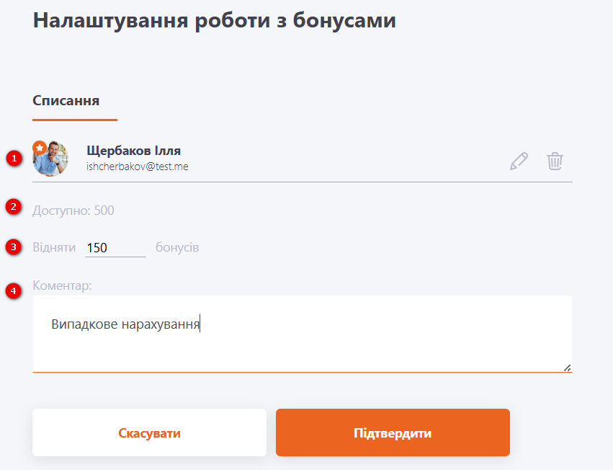
Task: Click the trash delete icon
Action: pos(555,161)
